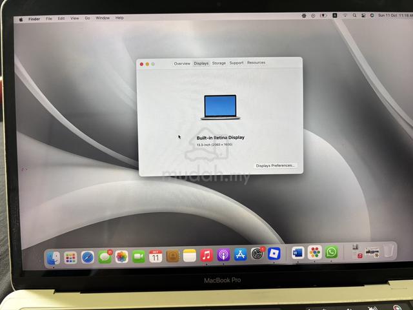The image size is (413, 310).
Task: Click the battery status icon
Action: pyautogui.click(x=323, y=15)
